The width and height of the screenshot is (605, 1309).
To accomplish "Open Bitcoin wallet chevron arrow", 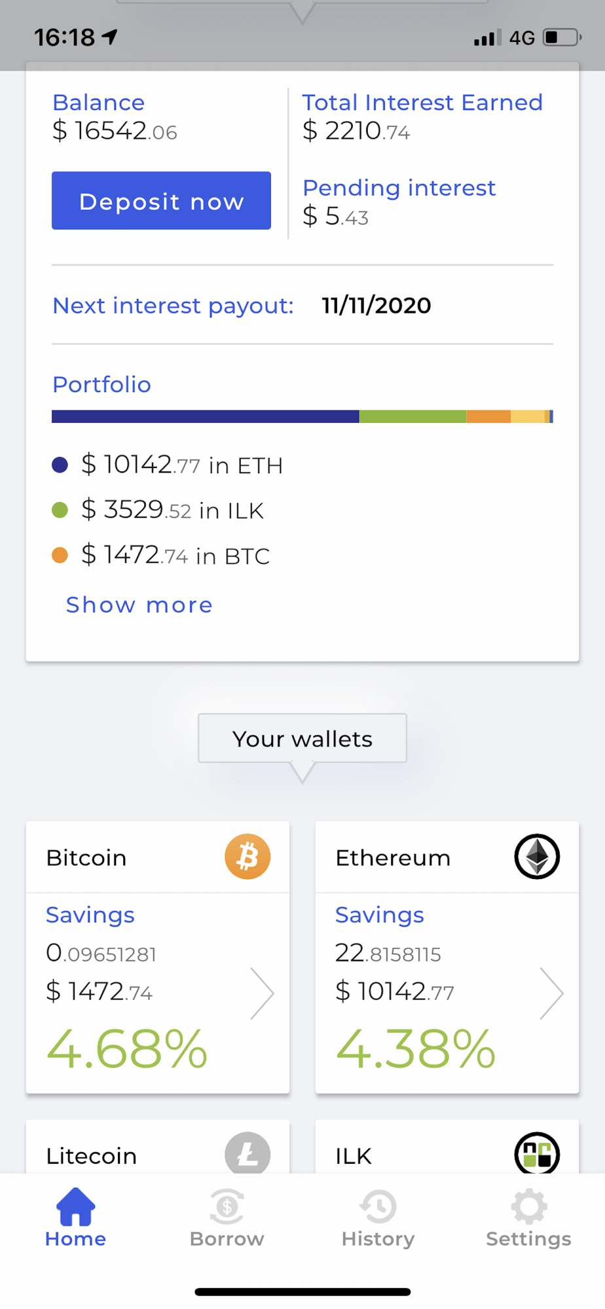I will pos(262,993).
